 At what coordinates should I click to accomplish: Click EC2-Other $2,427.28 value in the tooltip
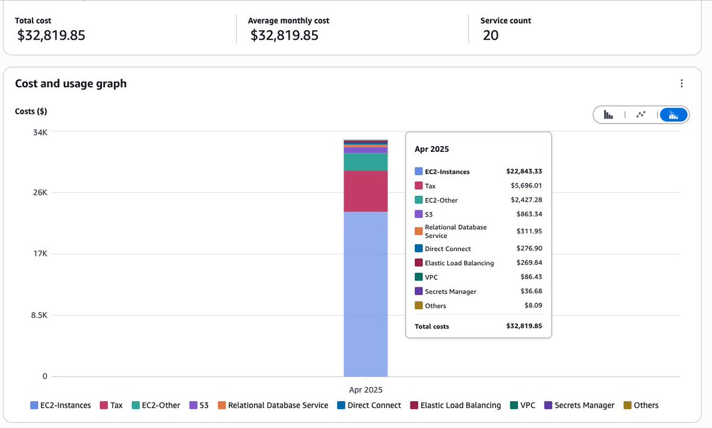point(526,199)
